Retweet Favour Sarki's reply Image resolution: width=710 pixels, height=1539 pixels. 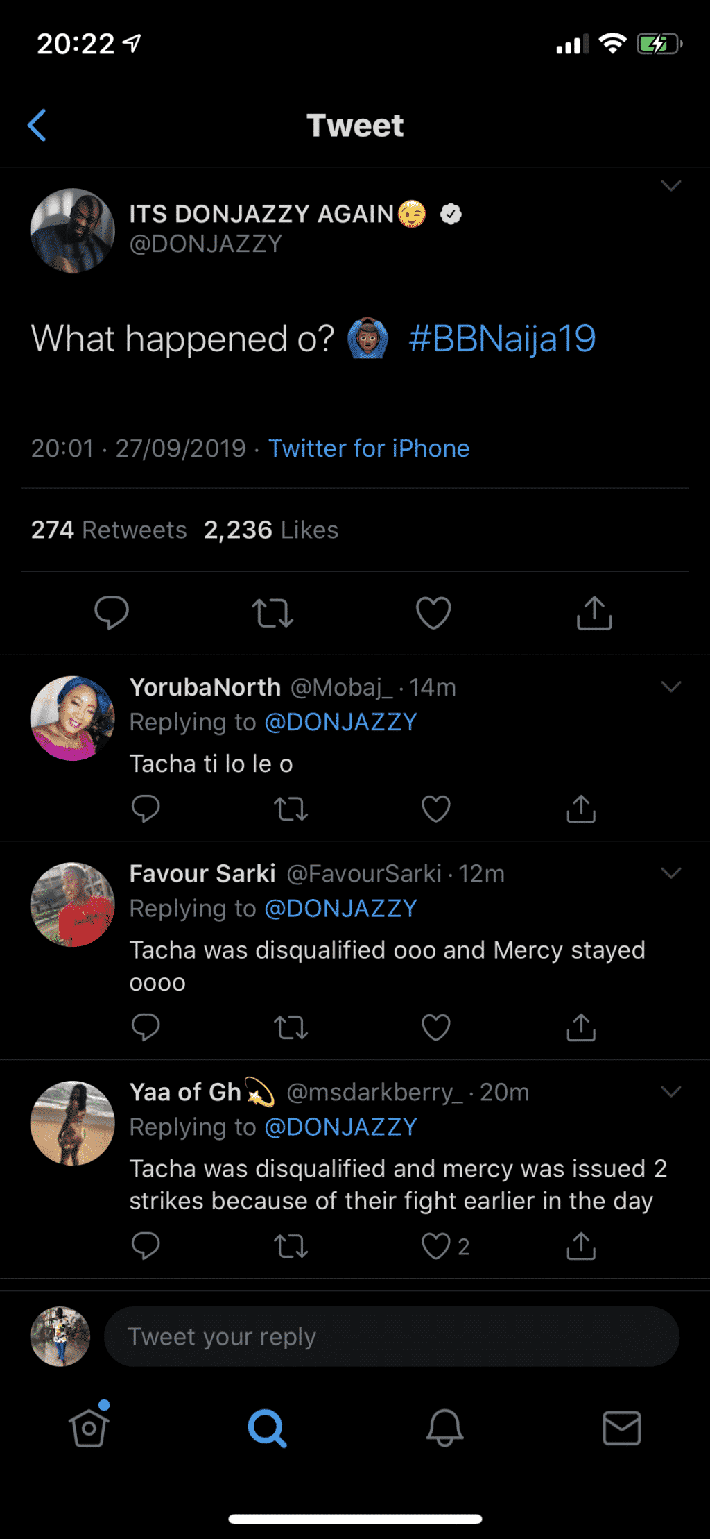[x=291, y=1027]
